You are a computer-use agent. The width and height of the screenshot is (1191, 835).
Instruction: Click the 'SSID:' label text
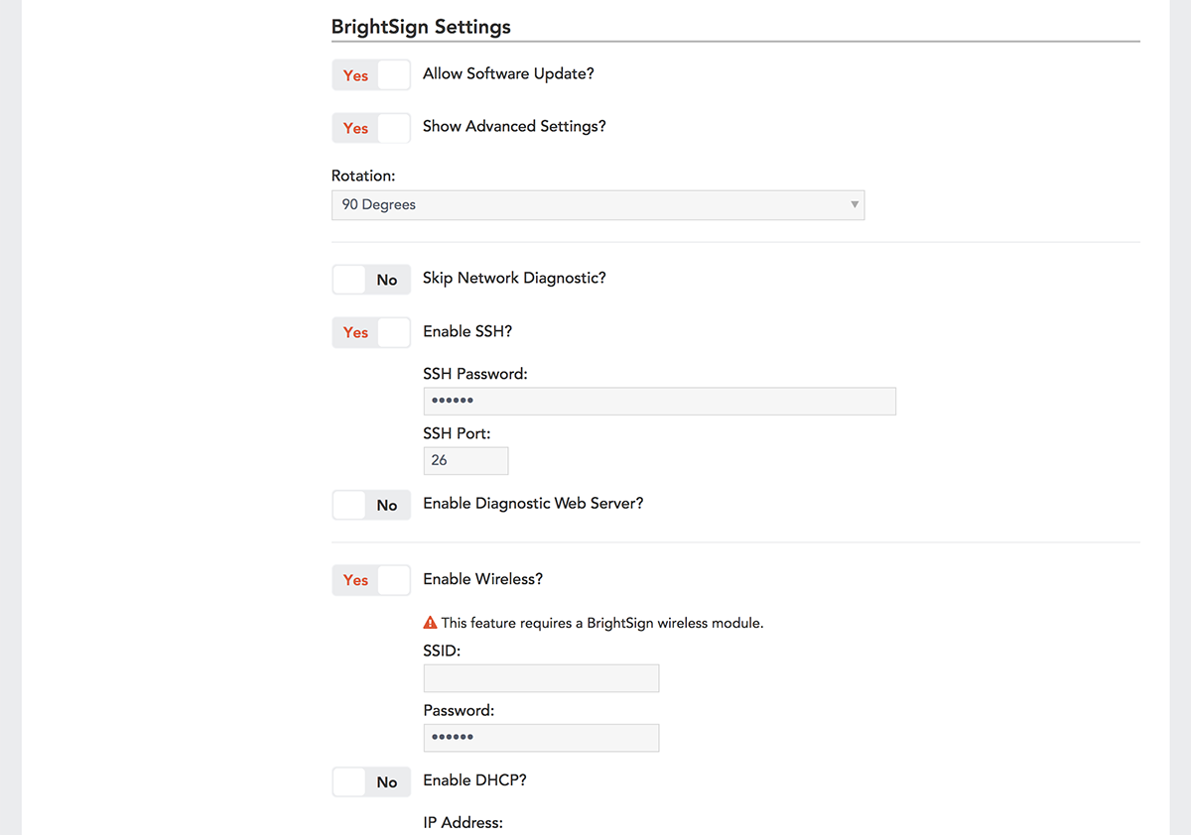point(442,651)
